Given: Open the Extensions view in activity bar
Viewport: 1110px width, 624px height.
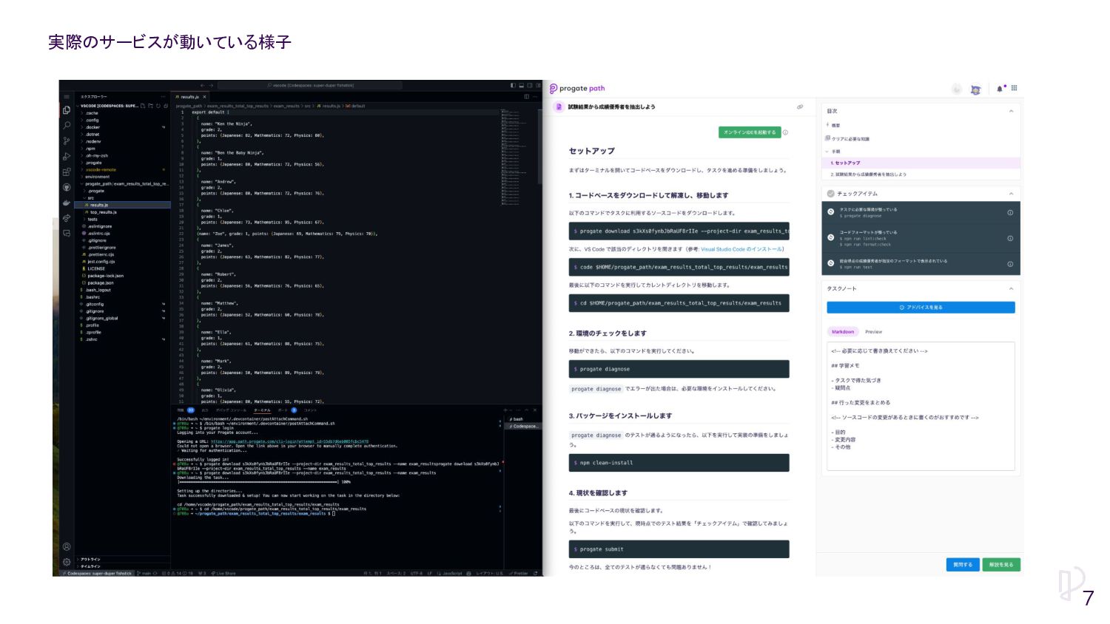Looking at the screenshot, I should coord(67,172).
